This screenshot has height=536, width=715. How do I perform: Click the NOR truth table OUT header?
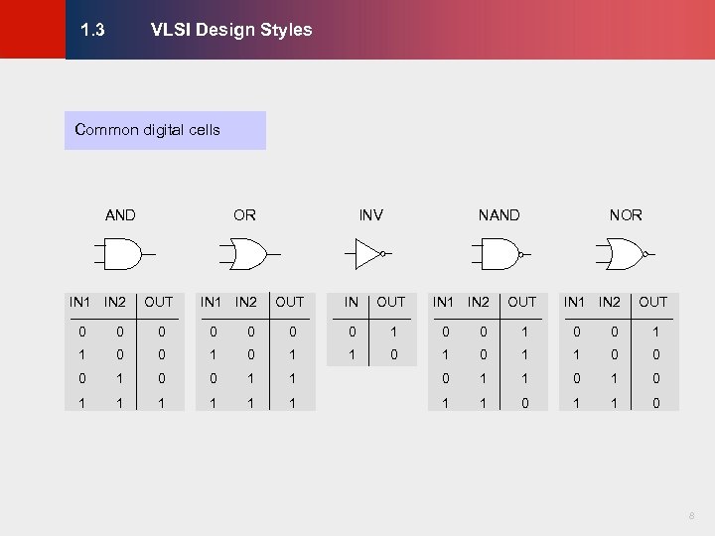click(x=653, y=302)
